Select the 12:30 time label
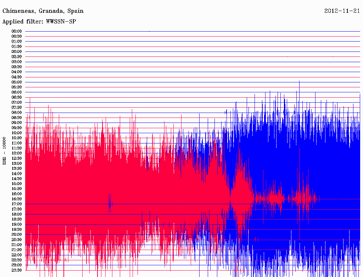 click(x=17, y=158)
